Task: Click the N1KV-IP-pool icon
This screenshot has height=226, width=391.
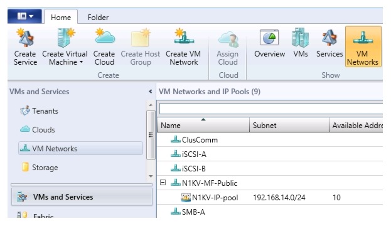Action: (x=186, y=197)
